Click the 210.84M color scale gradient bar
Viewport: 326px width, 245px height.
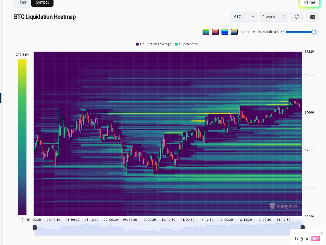point(22,137)
